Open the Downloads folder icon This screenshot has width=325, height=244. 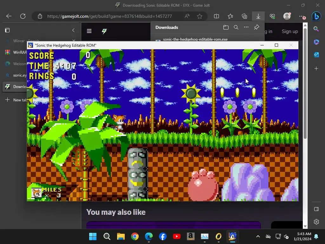226,27
